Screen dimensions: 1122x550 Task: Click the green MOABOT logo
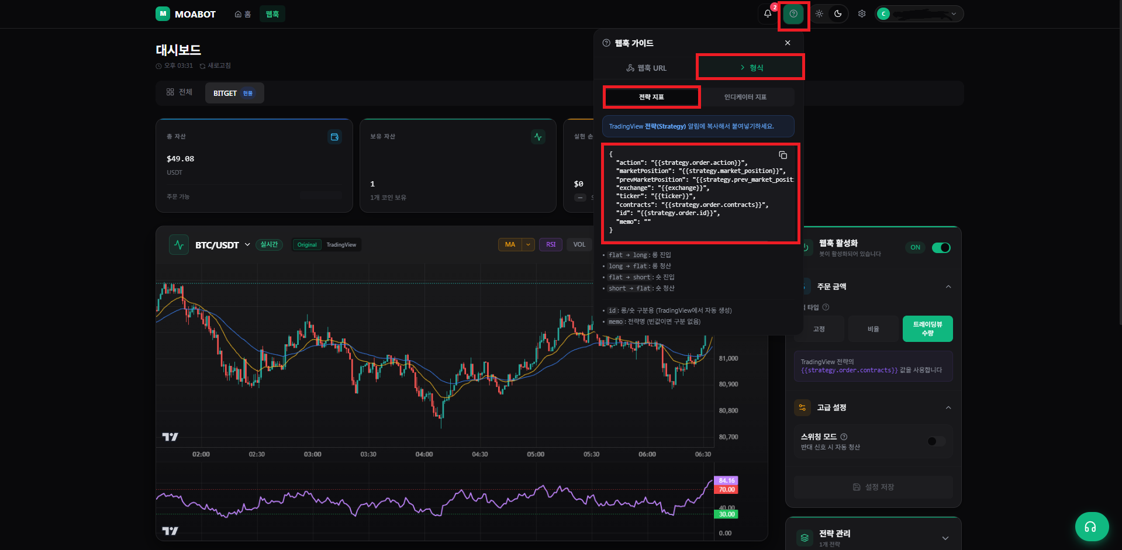tap(163, 13)
